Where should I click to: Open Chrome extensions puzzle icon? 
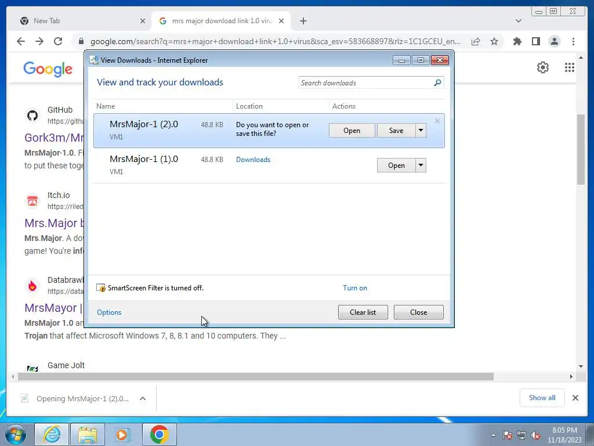click(x=517, y=41)
